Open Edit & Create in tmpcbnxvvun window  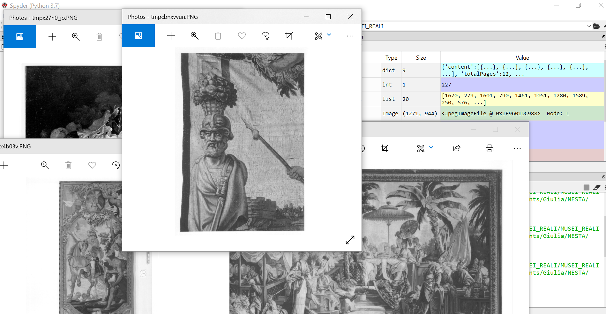(318, 36)
